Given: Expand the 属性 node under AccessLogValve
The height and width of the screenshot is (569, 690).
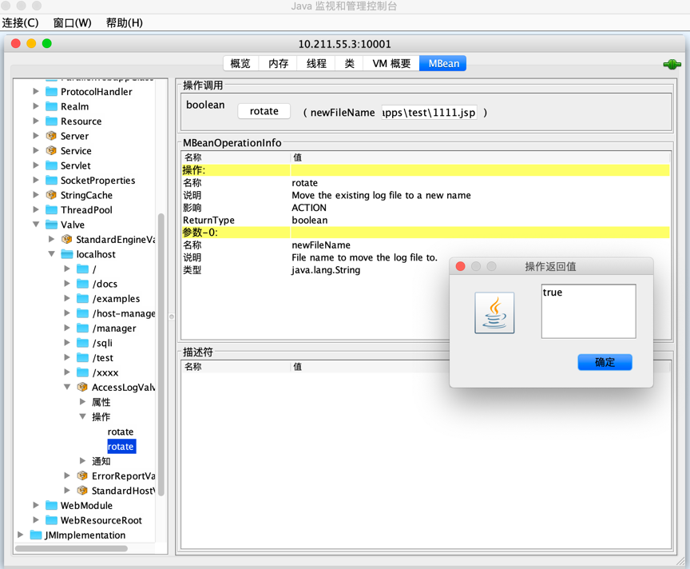Looking at the screenshot, I should click(x=82, y=402).
